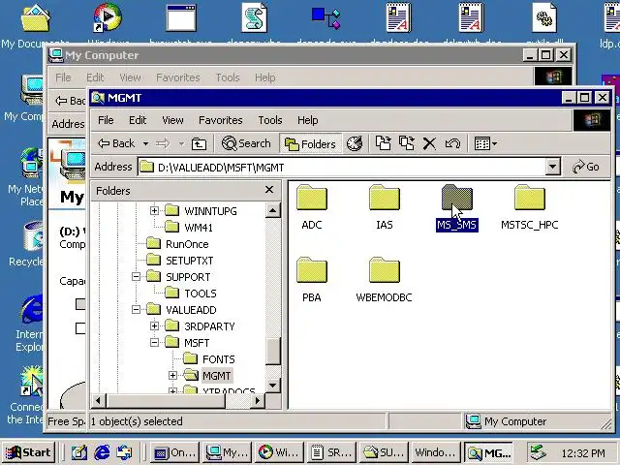Viewport: 620px width, 465px height.
Task: Toggle the Folders pane button
Action: coord(310,143)
